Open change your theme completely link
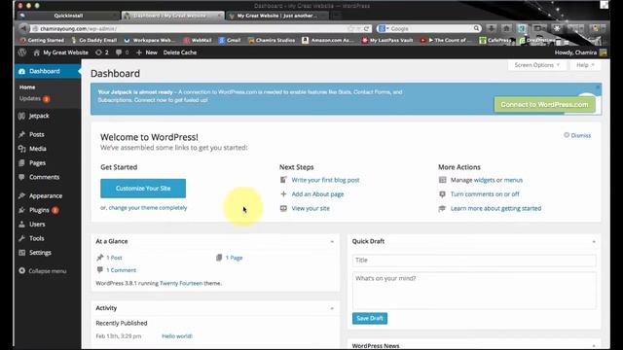The width and height of the screenshot is (623, 350). click(x=148, y=207)
